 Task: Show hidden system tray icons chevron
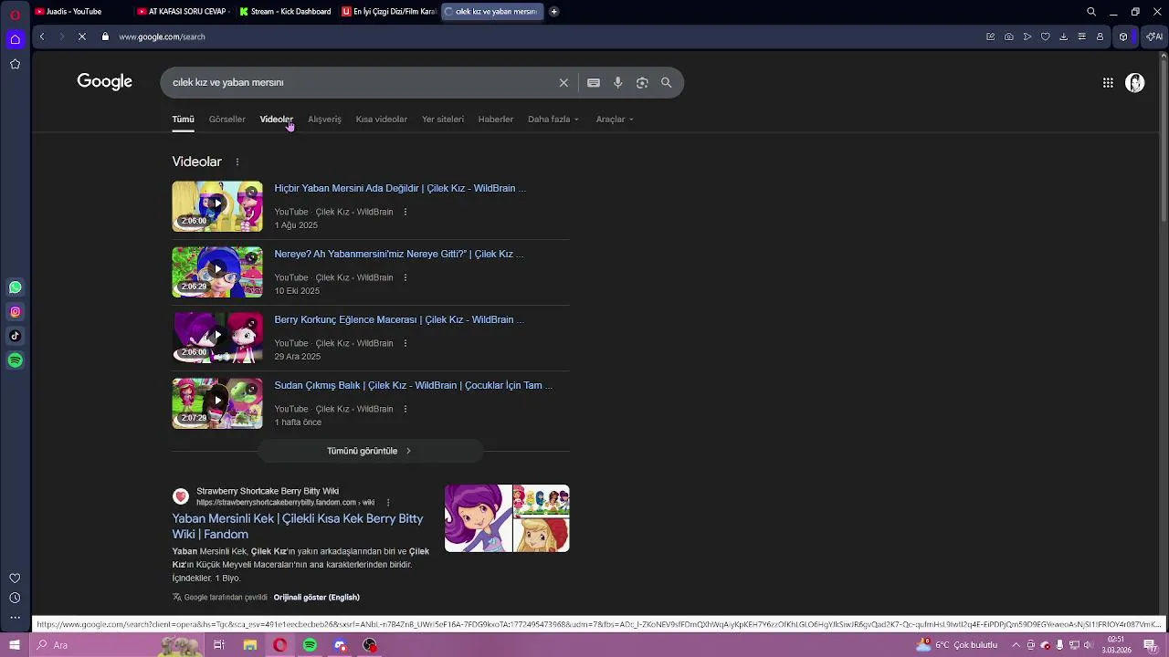coord(1016,645)
